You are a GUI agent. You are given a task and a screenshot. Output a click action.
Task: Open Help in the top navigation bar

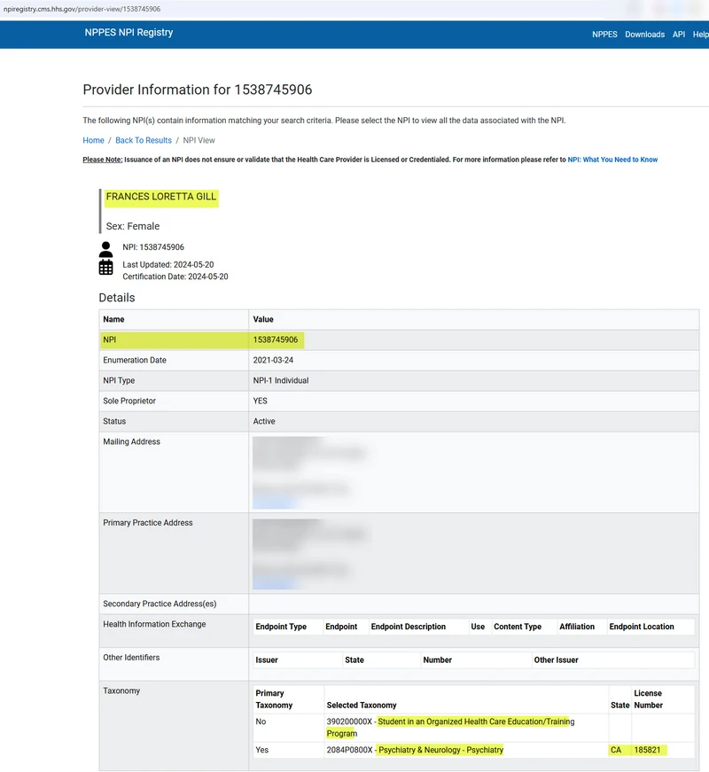(x=700, y=35)
